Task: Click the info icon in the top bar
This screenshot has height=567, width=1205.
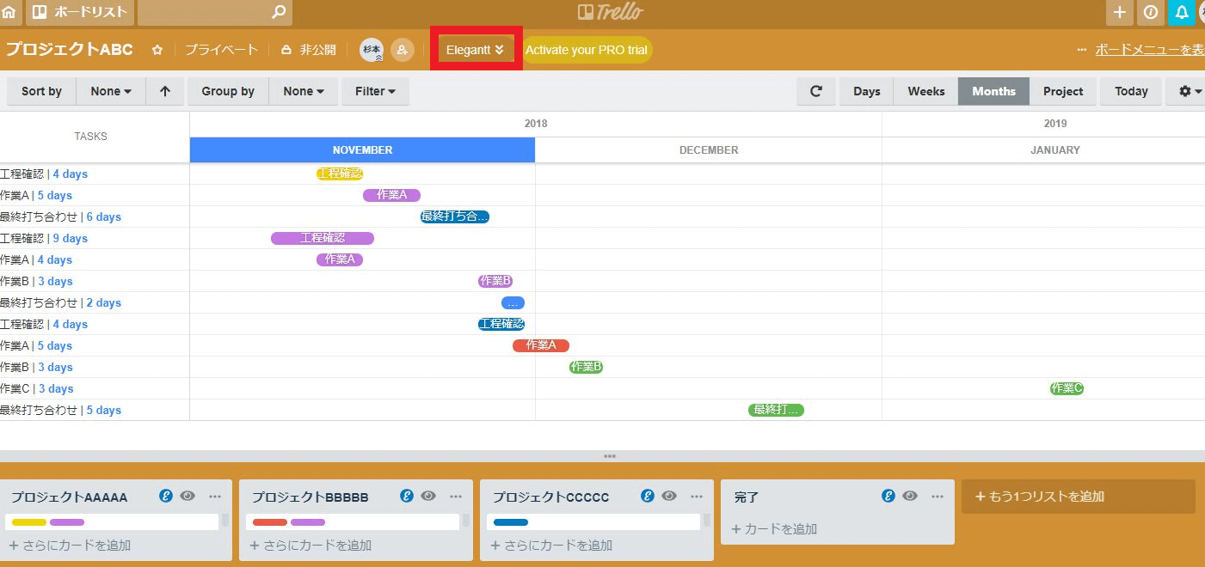Action: [x=1150, y=12]
